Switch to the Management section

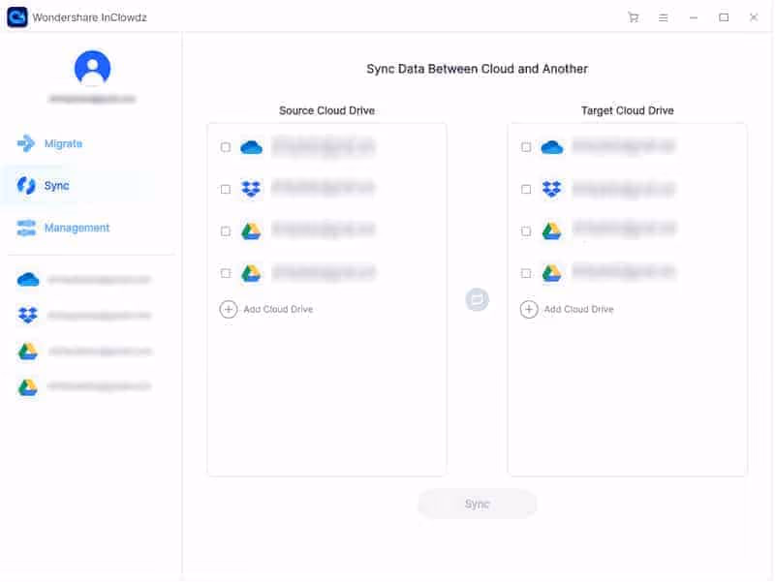pos(77,228)
